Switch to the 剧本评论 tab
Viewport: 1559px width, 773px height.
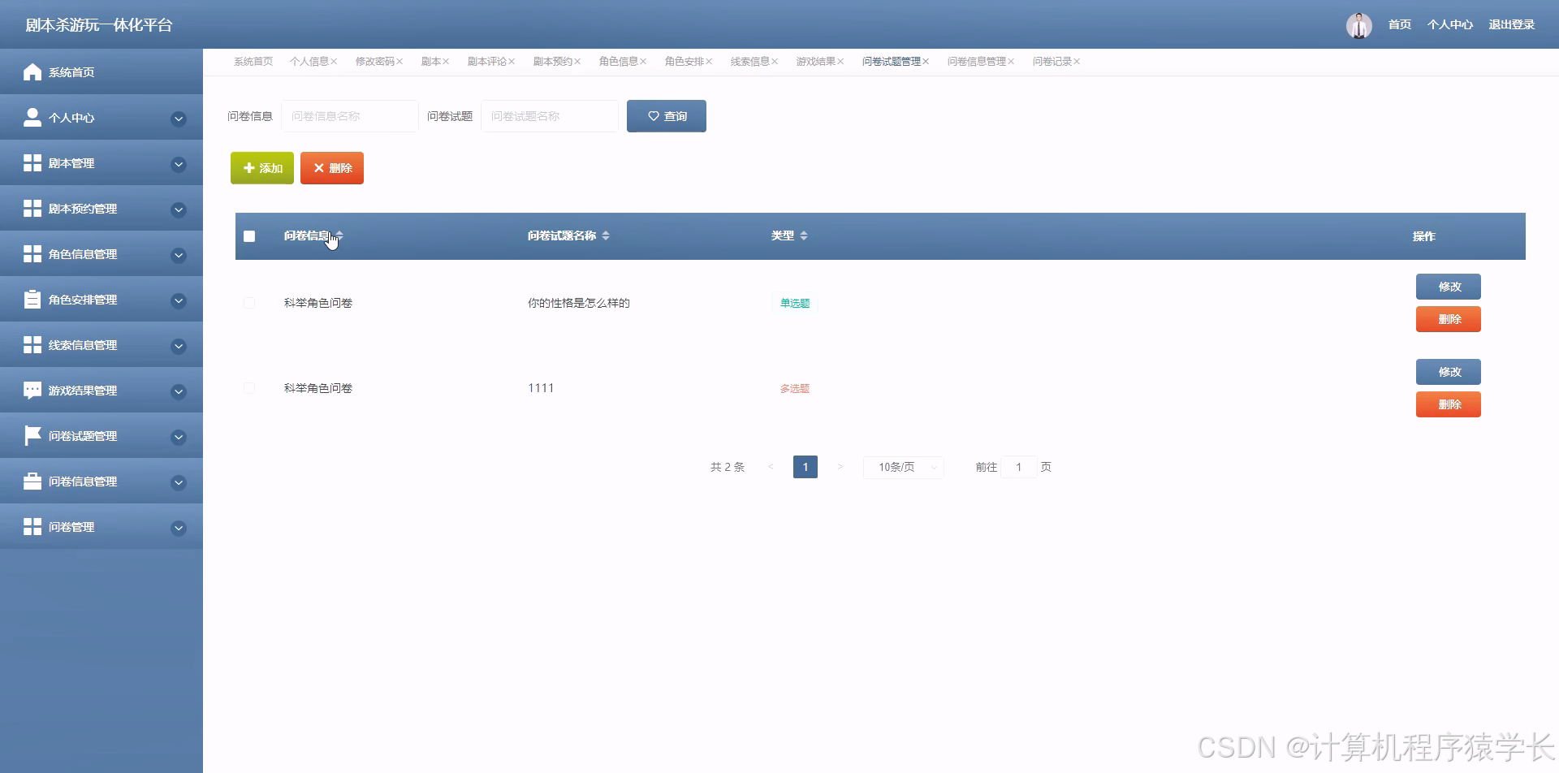486,62
